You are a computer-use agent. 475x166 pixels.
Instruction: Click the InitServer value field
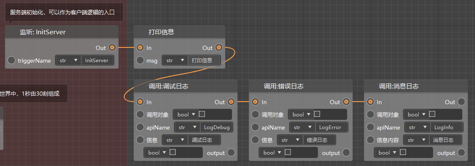[x=97, y=60]
